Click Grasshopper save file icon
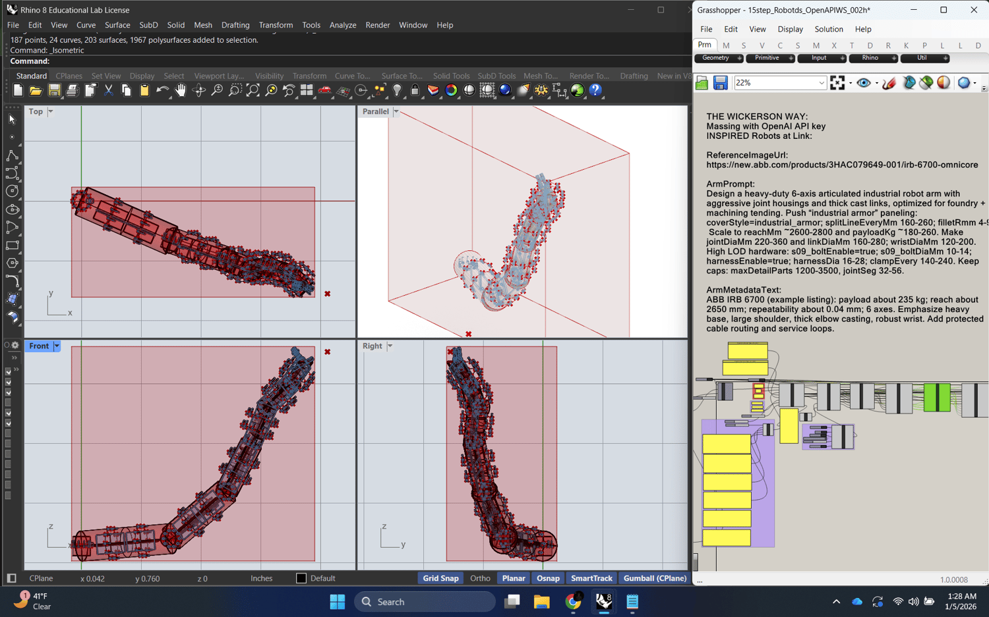Image resolution: width=989 pixels, height=617 pixels. (720, 83)
